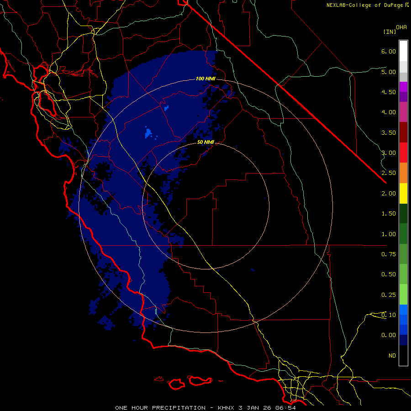The width and height of the screenshot is (411, 411).
Task: Select the white swatch atop the legend
Action: pos(403,51)
